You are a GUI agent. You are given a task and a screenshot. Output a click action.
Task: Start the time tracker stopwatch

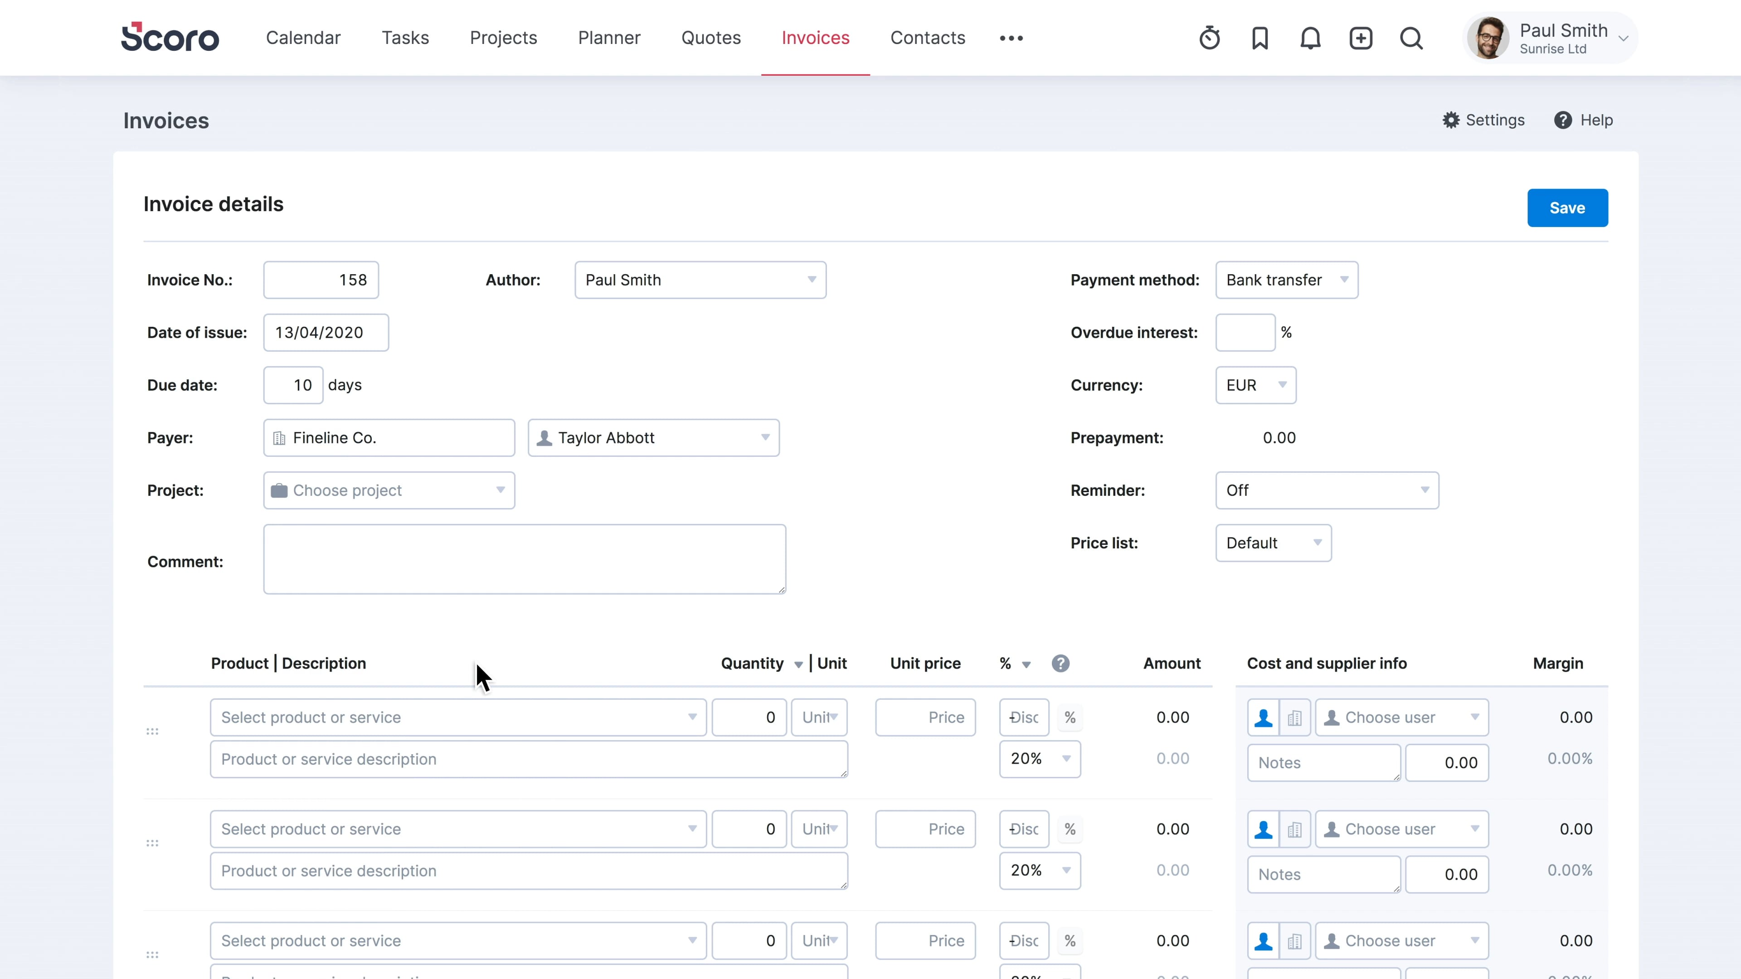point(1209,38)
